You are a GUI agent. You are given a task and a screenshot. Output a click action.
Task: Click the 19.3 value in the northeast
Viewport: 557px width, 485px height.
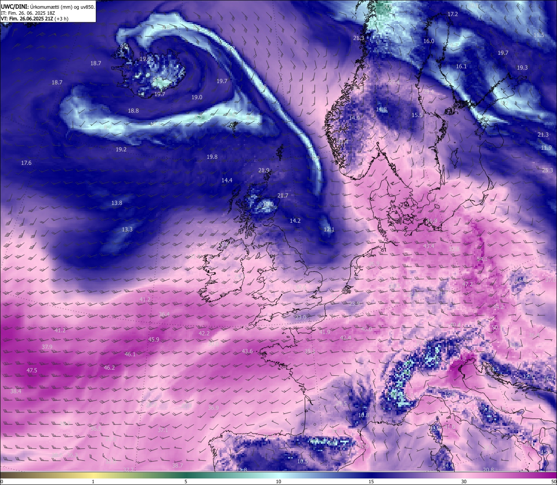522,67
